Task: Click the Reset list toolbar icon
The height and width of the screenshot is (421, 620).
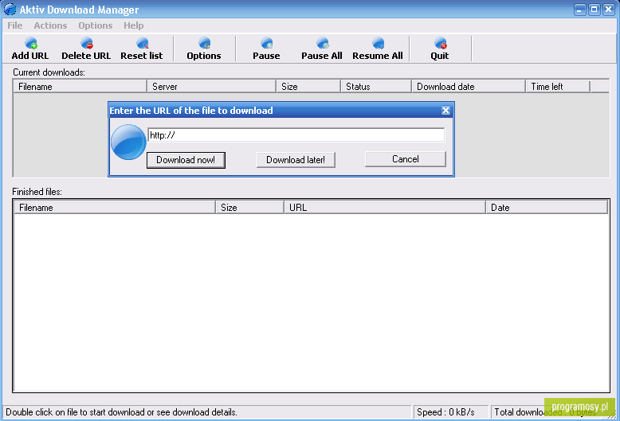Action: [x=142, y=49]
